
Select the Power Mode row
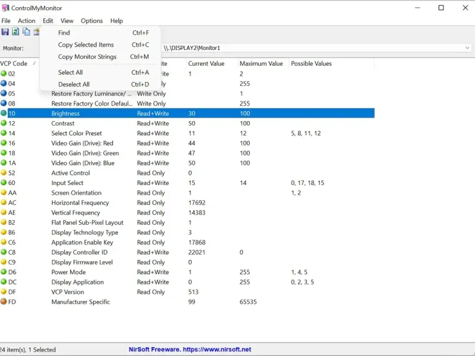[x=68, y=272]
